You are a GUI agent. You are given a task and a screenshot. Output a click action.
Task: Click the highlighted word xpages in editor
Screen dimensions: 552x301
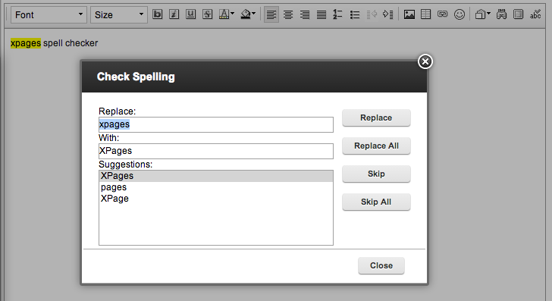(26, 43)
